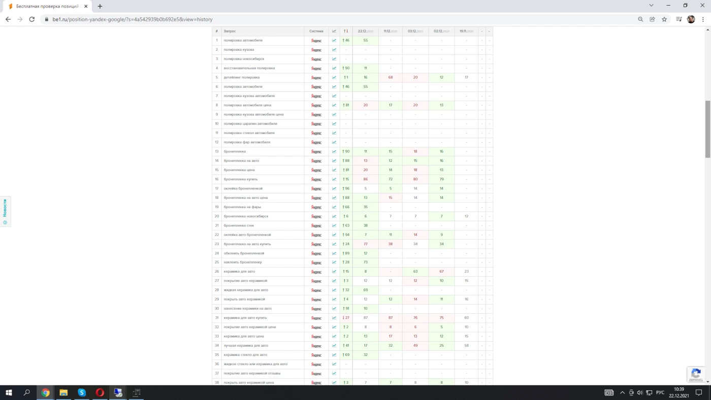Share this page via address bar share icon
The height and width of the screenshot is (400, 711).
pos(653,19)
